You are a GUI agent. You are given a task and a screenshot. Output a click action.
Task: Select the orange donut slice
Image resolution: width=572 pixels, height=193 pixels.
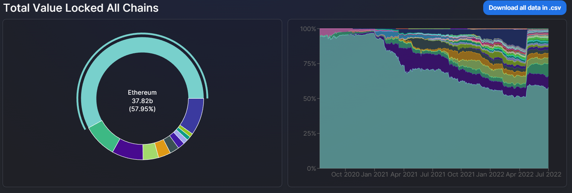[x=163, y=148]
